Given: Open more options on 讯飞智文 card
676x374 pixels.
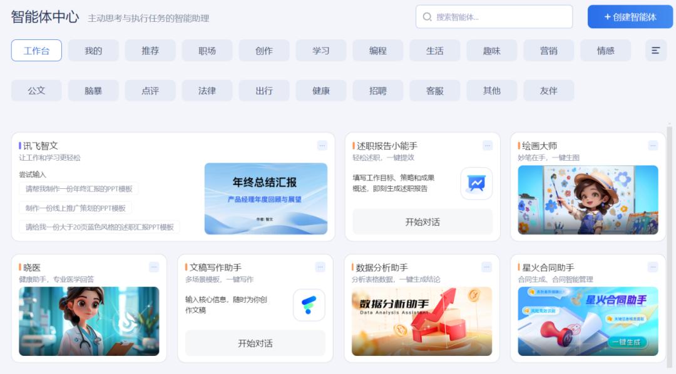Looking at the screenshot, I should pos(322,146).
